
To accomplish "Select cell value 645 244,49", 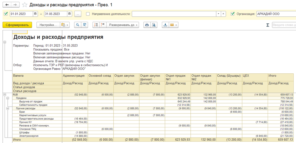I will pyautogui.click(x=178, y=101).
